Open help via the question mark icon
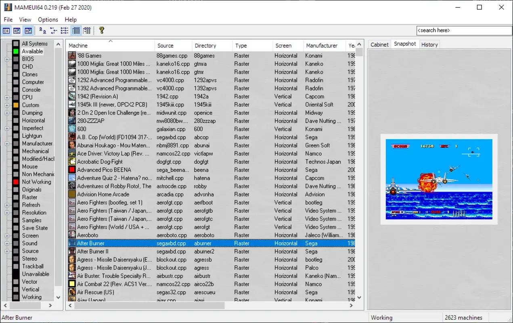The width and height of the screenshot is (513, 323). [x=102, y=30]
